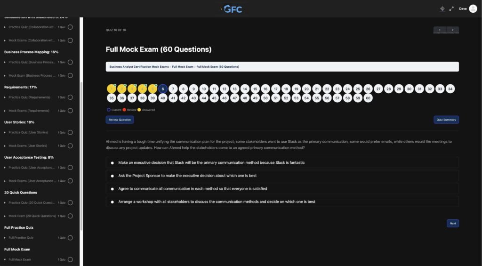The image size is (482, 266).
Task: Click status circle for Practice Quiz (User Acceptance)
Action: coord(70,167)
